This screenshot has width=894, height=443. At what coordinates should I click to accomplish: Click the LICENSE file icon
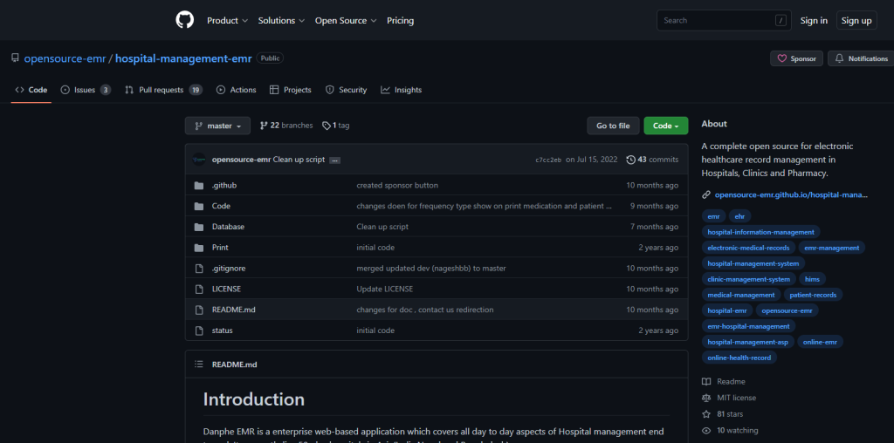pyautogui.click(x=199, y=290)
